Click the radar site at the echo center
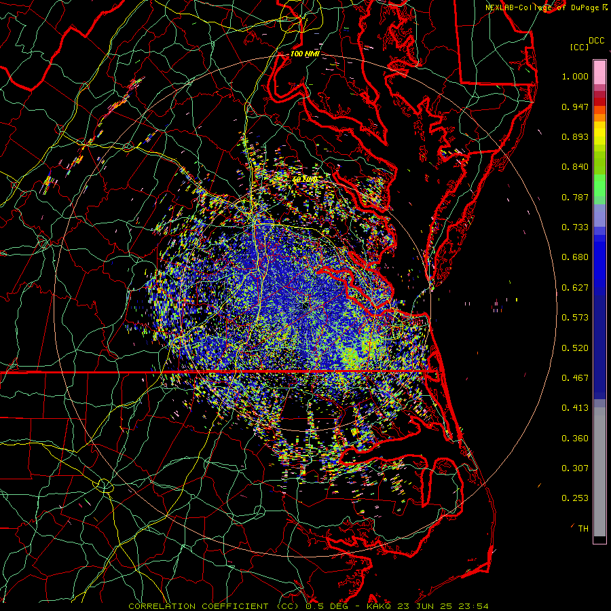 coord(305,306)
